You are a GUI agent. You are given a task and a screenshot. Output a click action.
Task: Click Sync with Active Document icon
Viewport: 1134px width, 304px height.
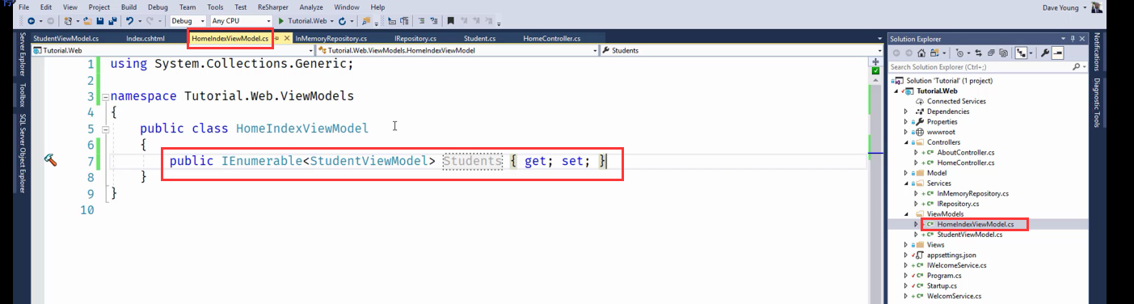(x=979, y=53)
